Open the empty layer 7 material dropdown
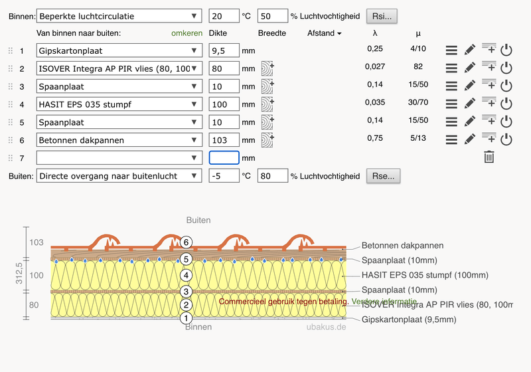 tap(119, 157)
